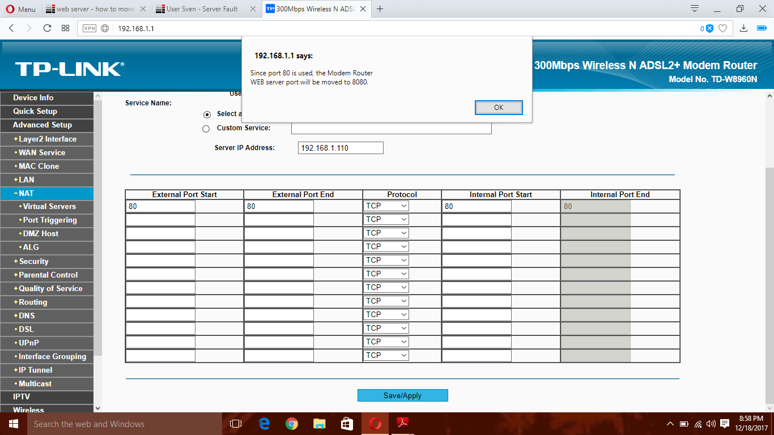The image size is (774, 435).
Task: Collapse the NAT menu section
Action: coord(26,193)
